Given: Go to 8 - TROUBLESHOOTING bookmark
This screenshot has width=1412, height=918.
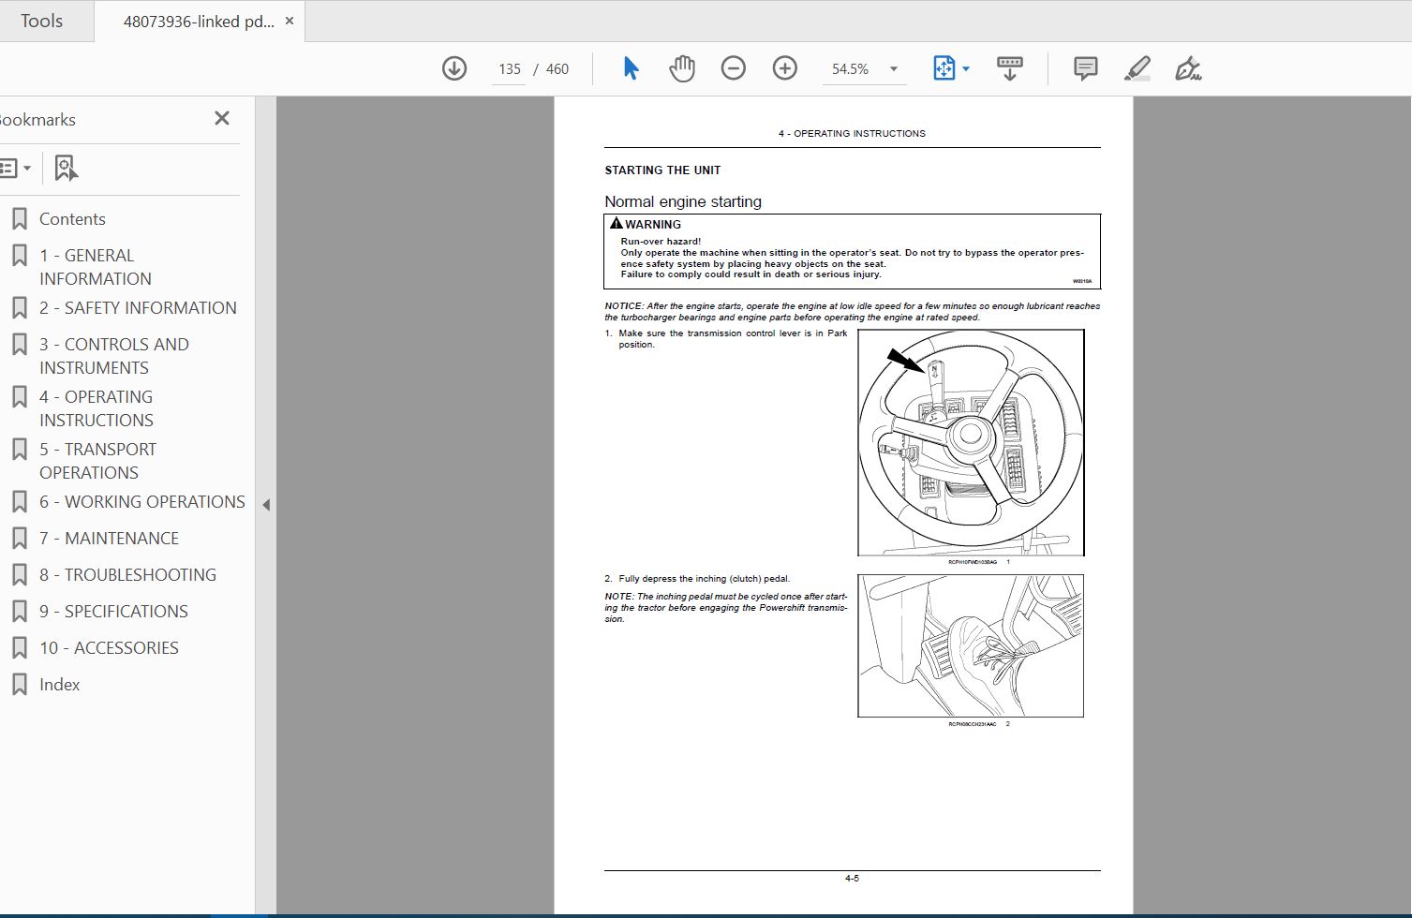Looking at the screenshot, I should (127, 575).
